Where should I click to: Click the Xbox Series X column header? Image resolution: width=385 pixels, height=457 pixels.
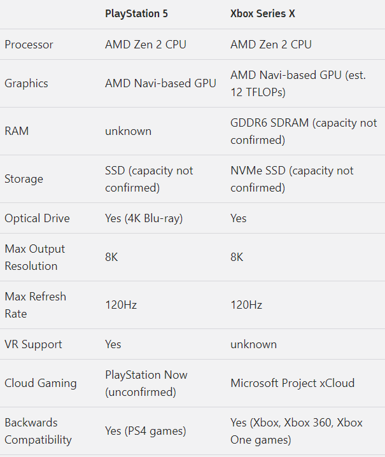(x=262, y=13)
